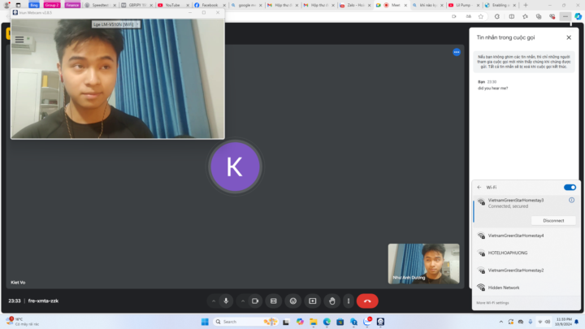Image resolution: width=585 pixels, height=329 pixels.
Task: Expand audio settings arrow beside microphone
Action: (x=214, y=301)
